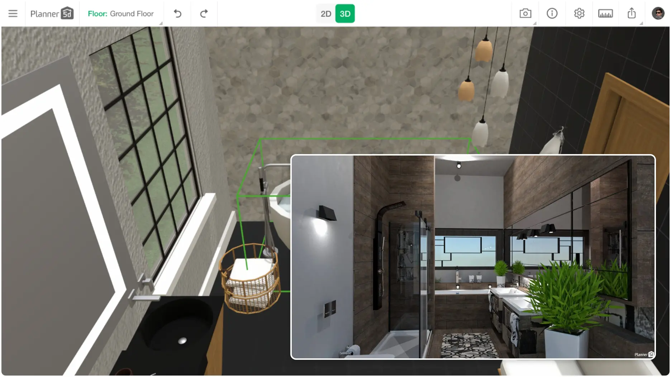671x377 pixels.
Task: Open the Floor: Ground Floor selector
Action: pyautogui.click(x=121, y=14)
